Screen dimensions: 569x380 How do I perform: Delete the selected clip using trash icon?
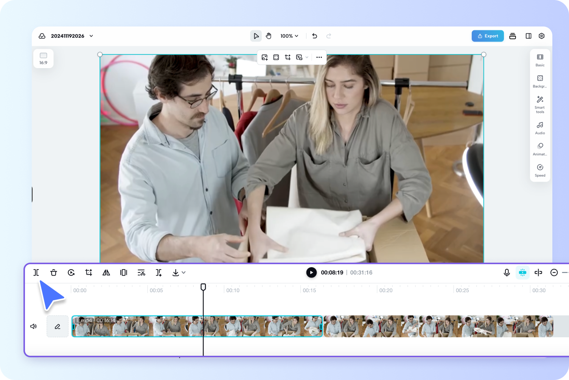click(x=53, y=272)
